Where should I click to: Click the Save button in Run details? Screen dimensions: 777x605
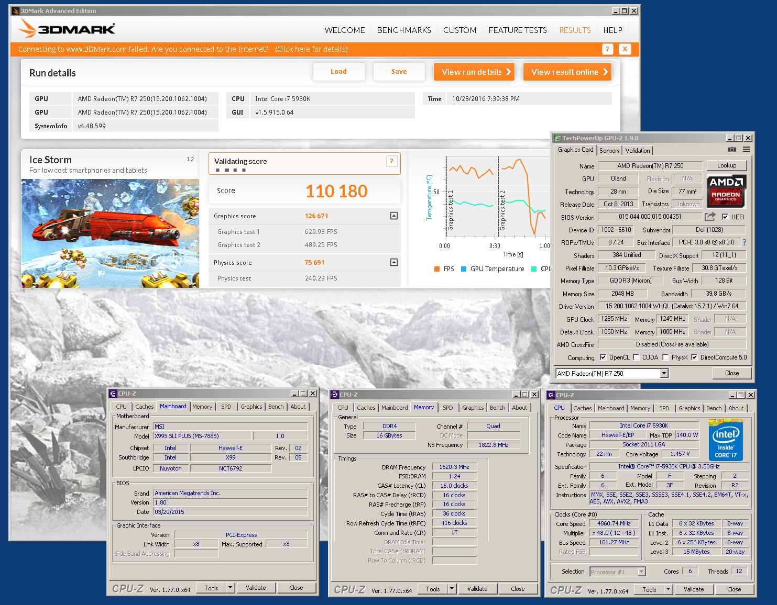coord(399,72)
